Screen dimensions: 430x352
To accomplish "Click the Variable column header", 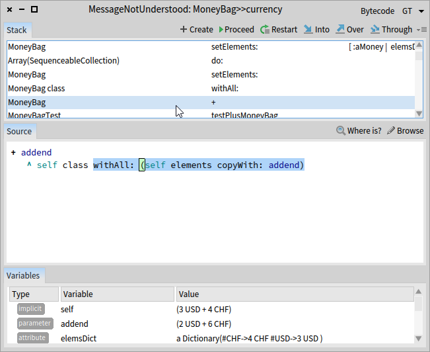I will [118, 294].
